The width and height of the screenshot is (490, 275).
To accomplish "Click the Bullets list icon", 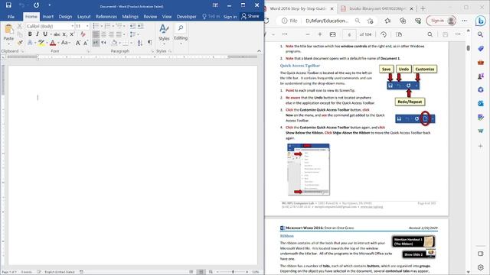I will tap(96, 26).
